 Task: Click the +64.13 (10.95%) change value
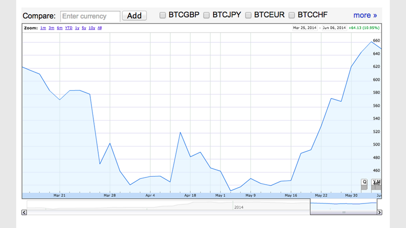[x=364, y=28]
